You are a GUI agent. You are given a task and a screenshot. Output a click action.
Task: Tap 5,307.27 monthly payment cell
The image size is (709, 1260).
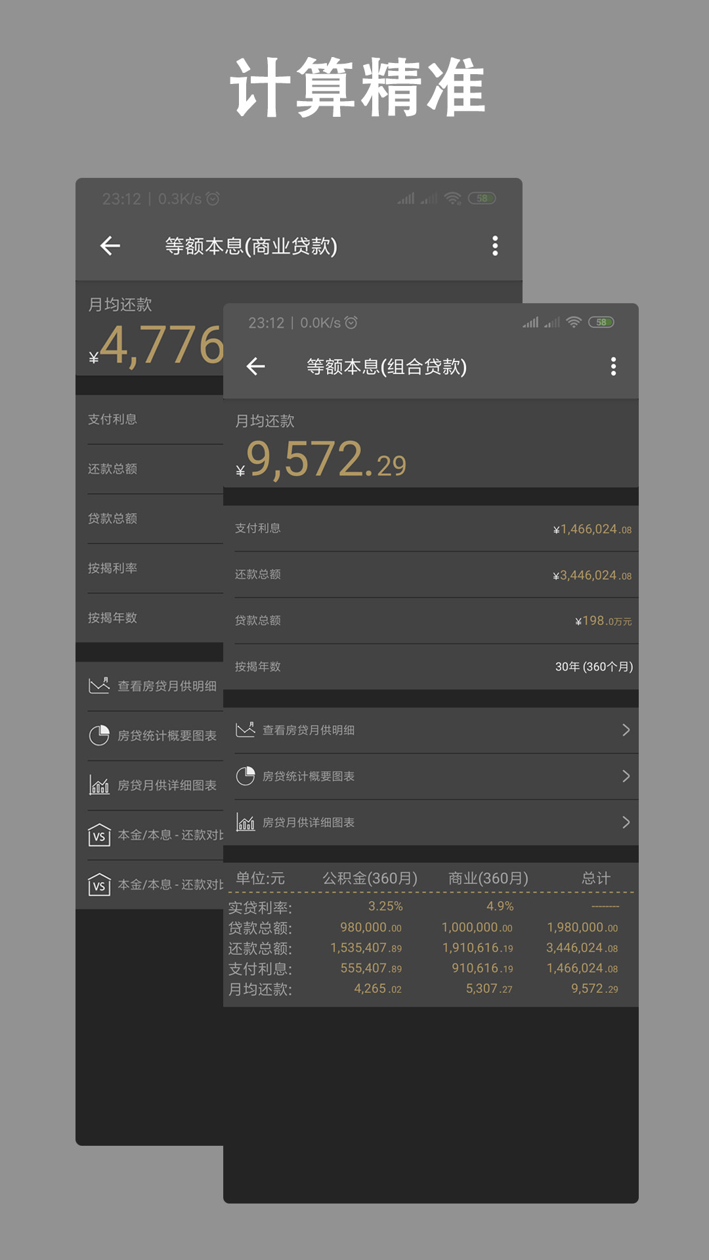489,988
